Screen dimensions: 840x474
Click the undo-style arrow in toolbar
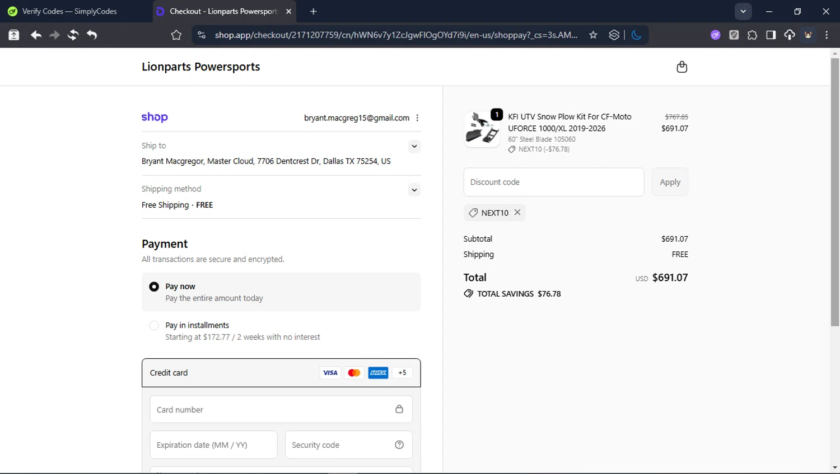(x=92, y=35)
